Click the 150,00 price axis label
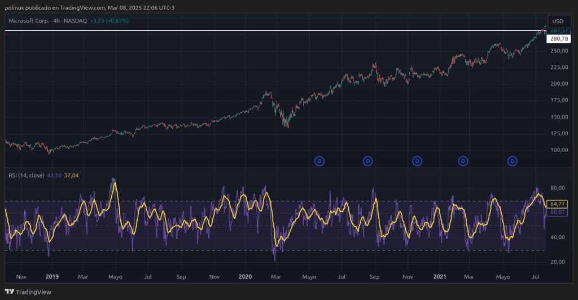The height and width of the screenshot is (300, 578). [x=559, y=117]
